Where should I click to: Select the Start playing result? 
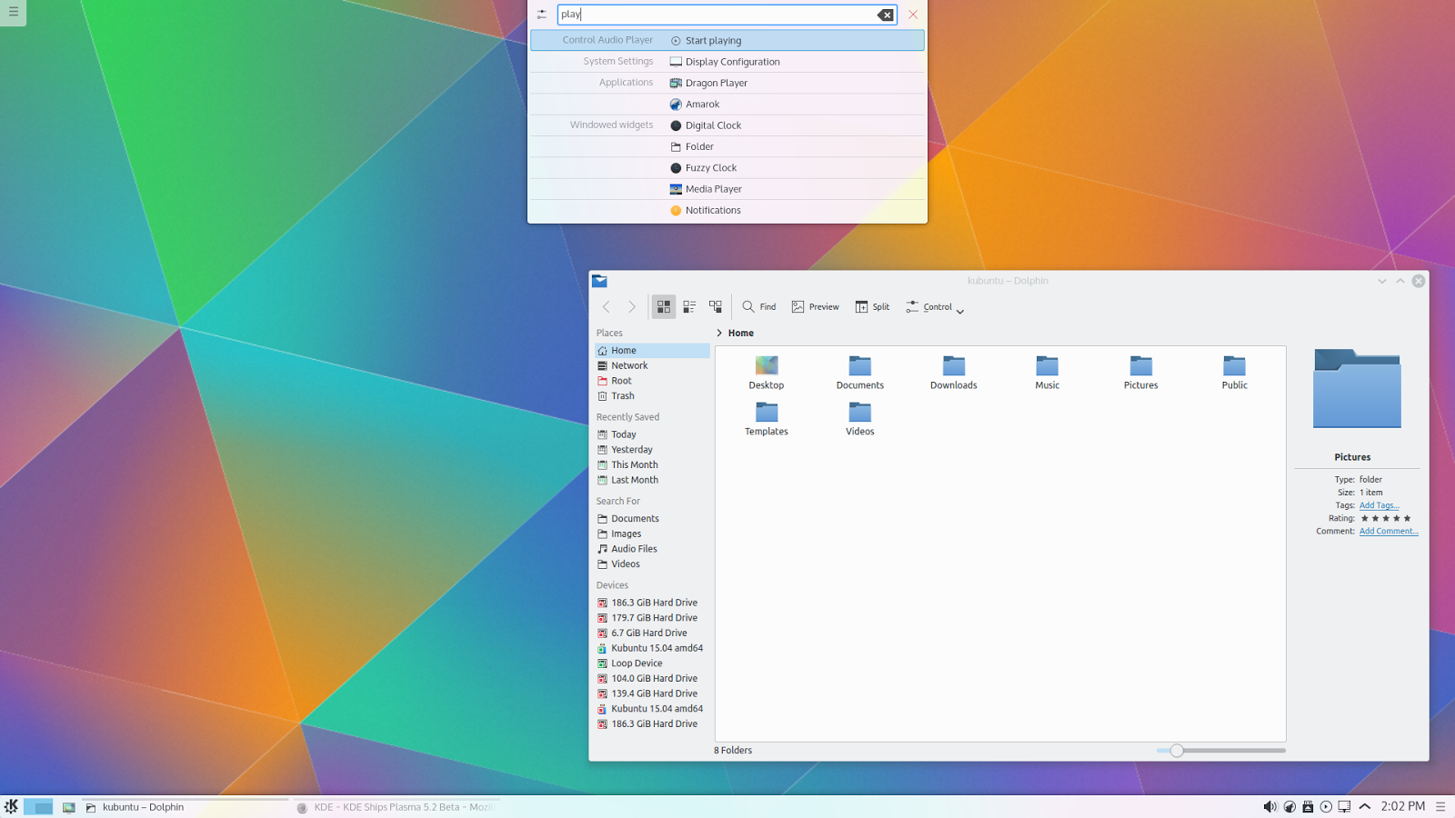(711, 40)
